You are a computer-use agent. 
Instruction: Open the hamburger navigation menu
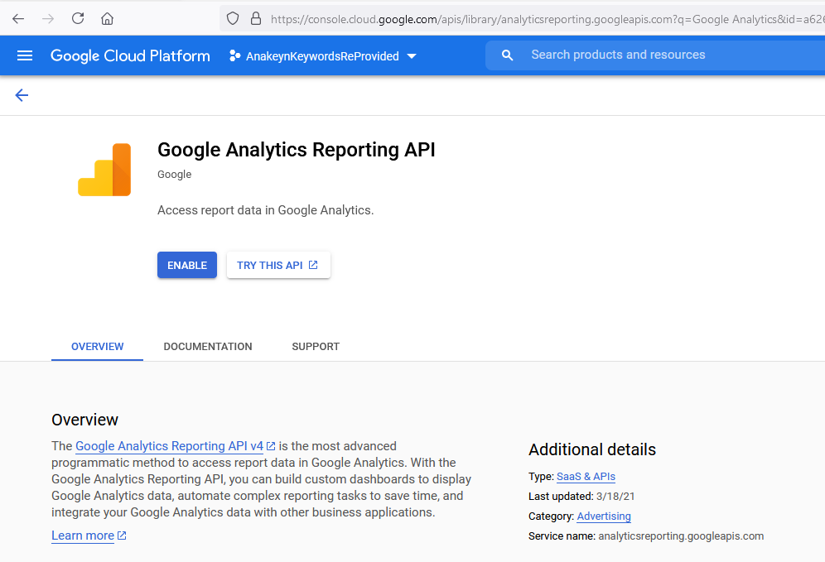point(25,55)
